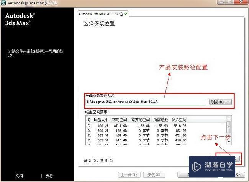Click the 585 GB size in the E: row

tap(103, 136)
